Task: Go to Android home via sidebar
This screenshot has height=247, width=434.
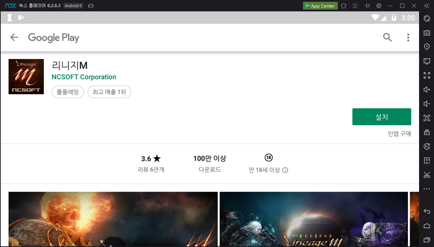Action: pyautogui.click(x=427, y=226)
